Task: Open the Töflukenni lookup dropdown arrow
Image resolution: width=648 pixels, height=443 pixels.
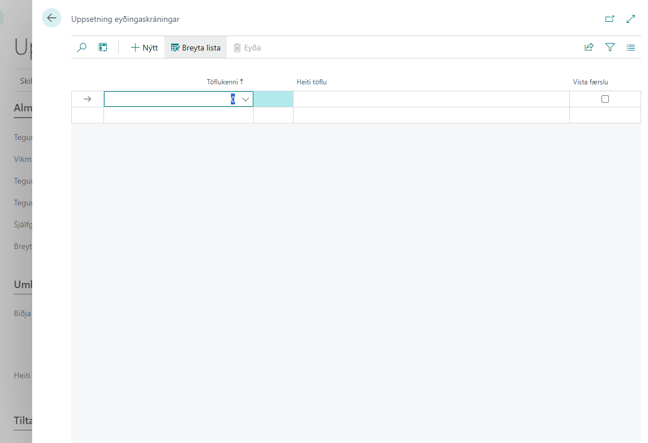Action: click(x=245, y=99)
